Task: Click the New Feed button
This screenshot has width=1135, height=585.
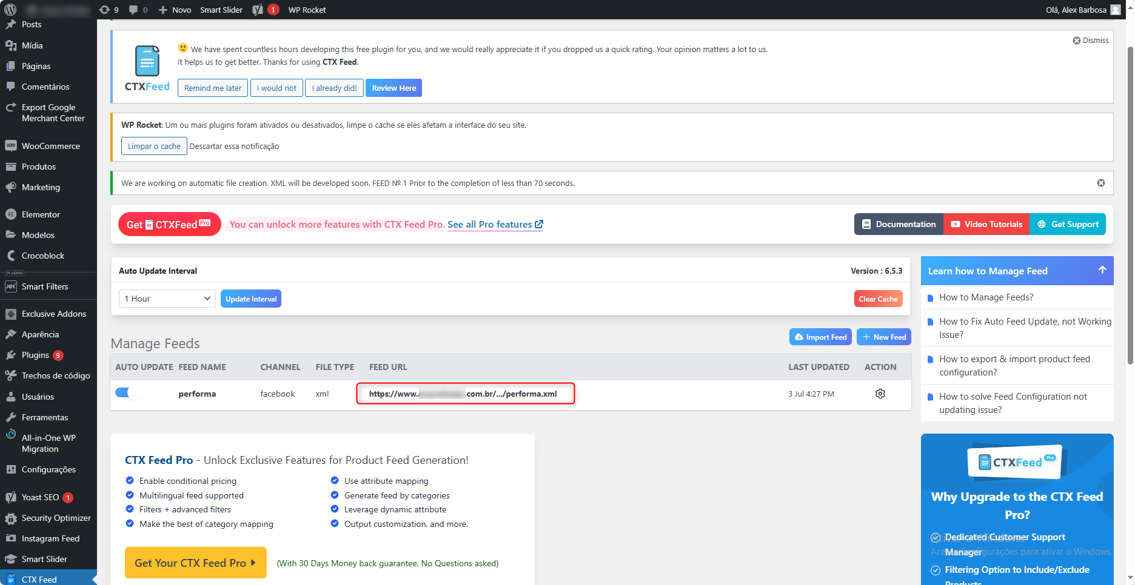Action: coord(883,337)
